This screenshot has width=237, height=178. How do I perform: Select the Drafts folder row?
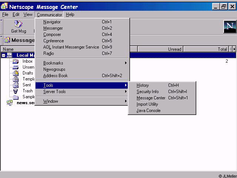pyautogui.click(x=118, y=73)
